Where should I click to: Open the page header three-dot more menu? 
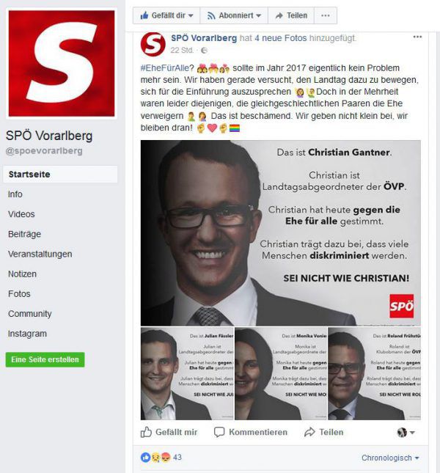pos(326,15)
